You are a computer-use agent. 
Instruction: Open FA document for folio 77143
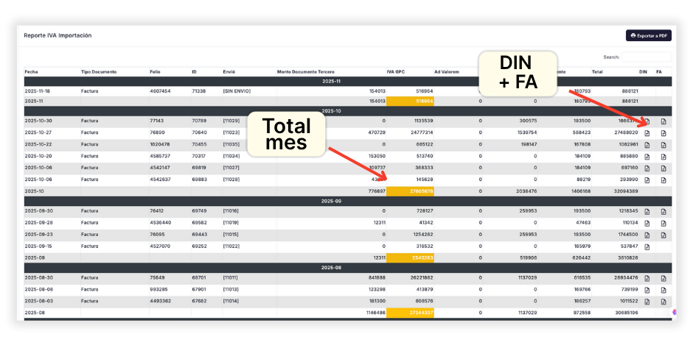click(x=663, y=121)
